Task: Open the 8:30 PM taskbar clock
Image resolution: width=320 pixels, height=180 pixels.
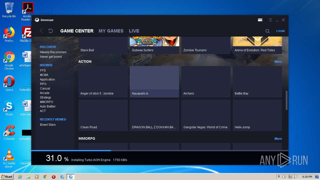Action: [307, 177]
